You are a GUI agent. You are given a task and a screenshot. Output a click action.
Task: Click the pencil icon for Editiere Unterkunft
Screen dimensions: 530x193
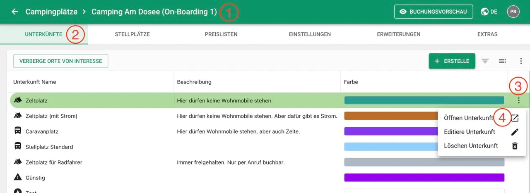coord(515,132)
